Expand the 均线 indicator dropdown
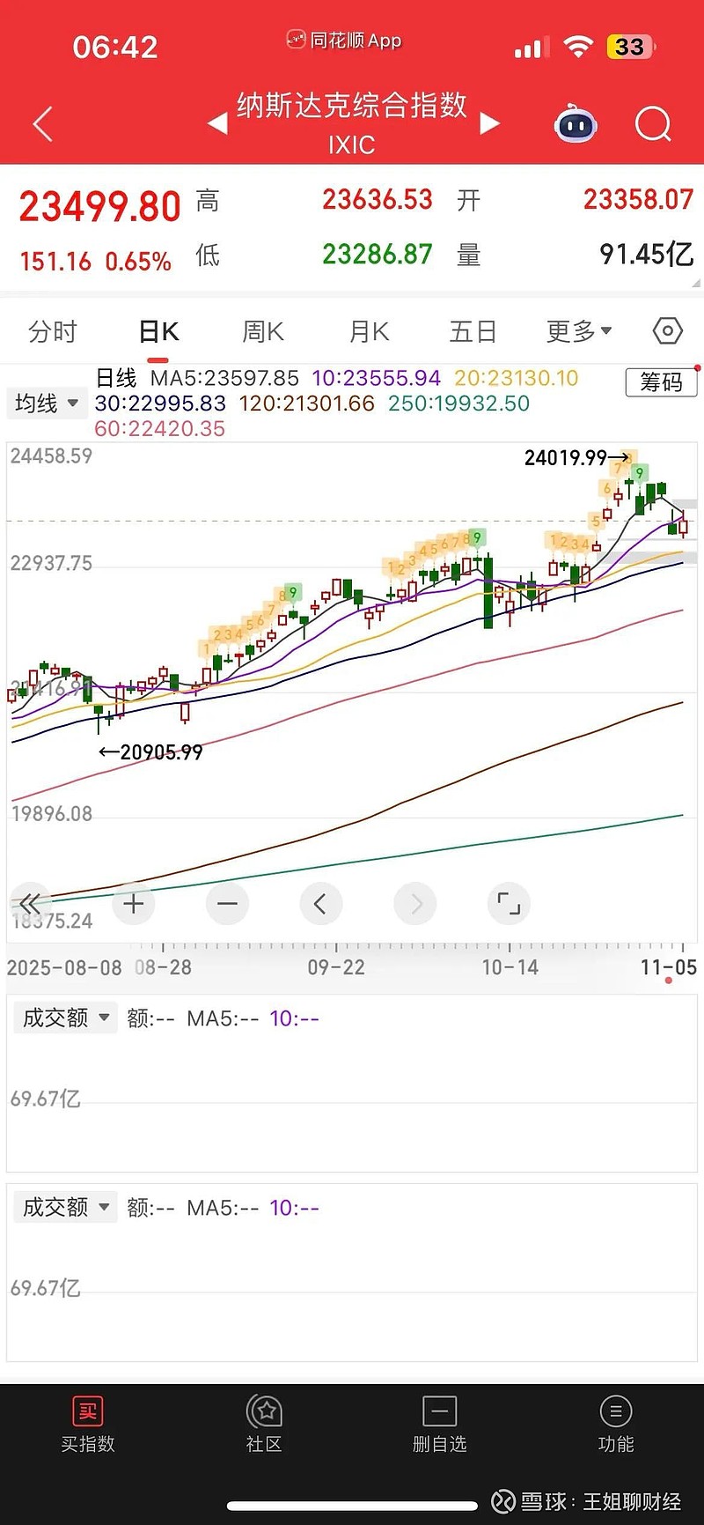This screenshot has height=1525, width=704. click(46, 403)
